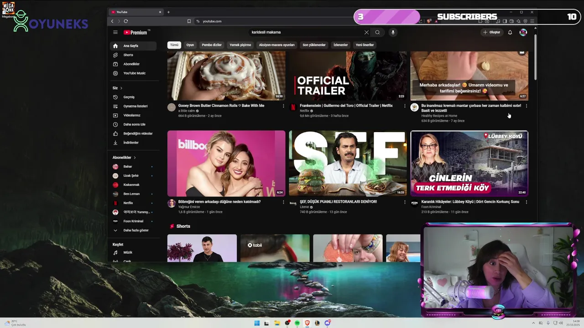The width and height of the screenshot is (584, 328).
Task: Play the CİNLERİN TERK ETMEDİĞİ KÖY thumbnail
Action: [469, 164]
